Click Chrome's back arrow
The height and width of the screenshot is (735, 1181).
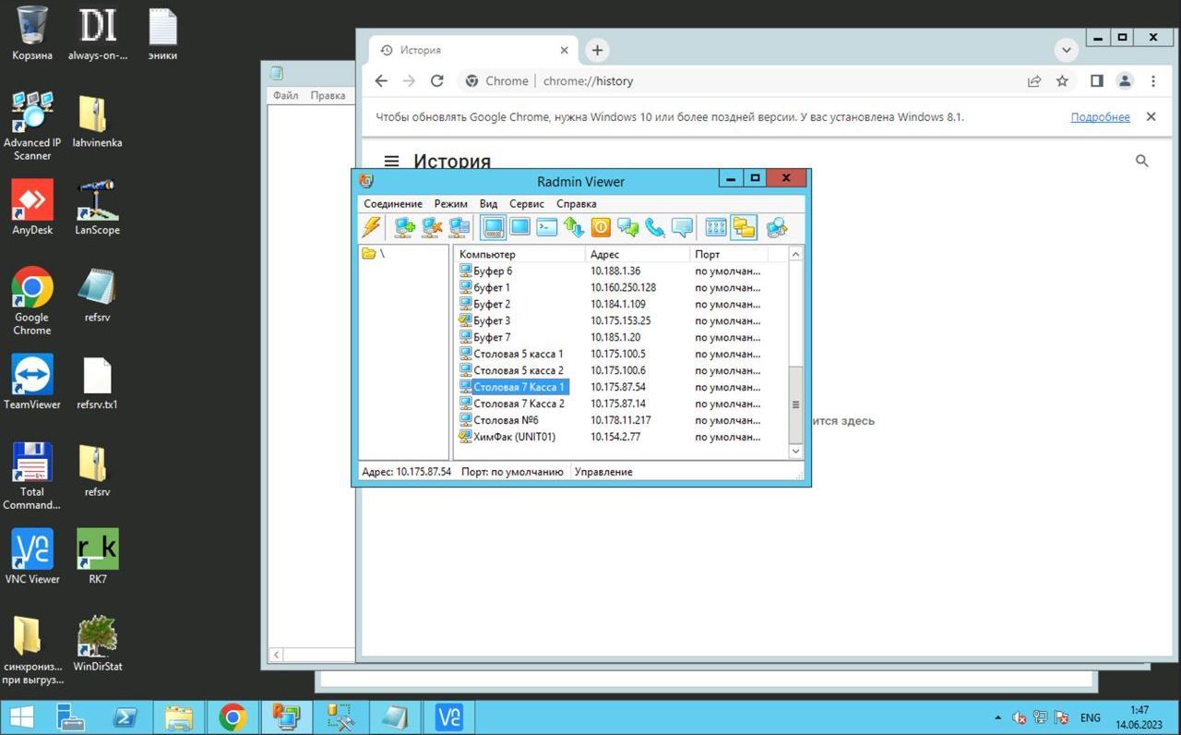pyautogui.click(x=381, y=81)
